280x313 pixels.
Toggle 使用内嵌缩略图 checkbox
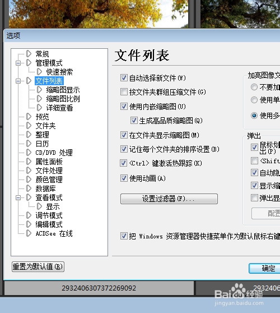tap(124, 106)
